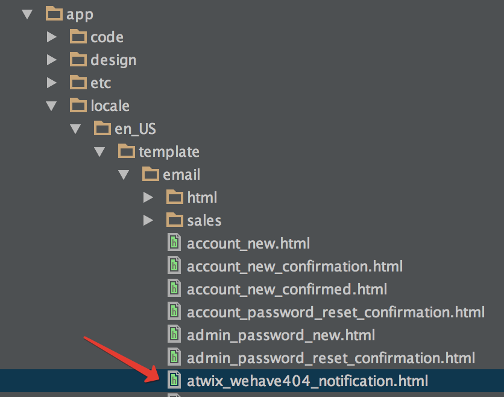
Task: Click the file icon for admin_password_new.html
Action: (174, 334)
